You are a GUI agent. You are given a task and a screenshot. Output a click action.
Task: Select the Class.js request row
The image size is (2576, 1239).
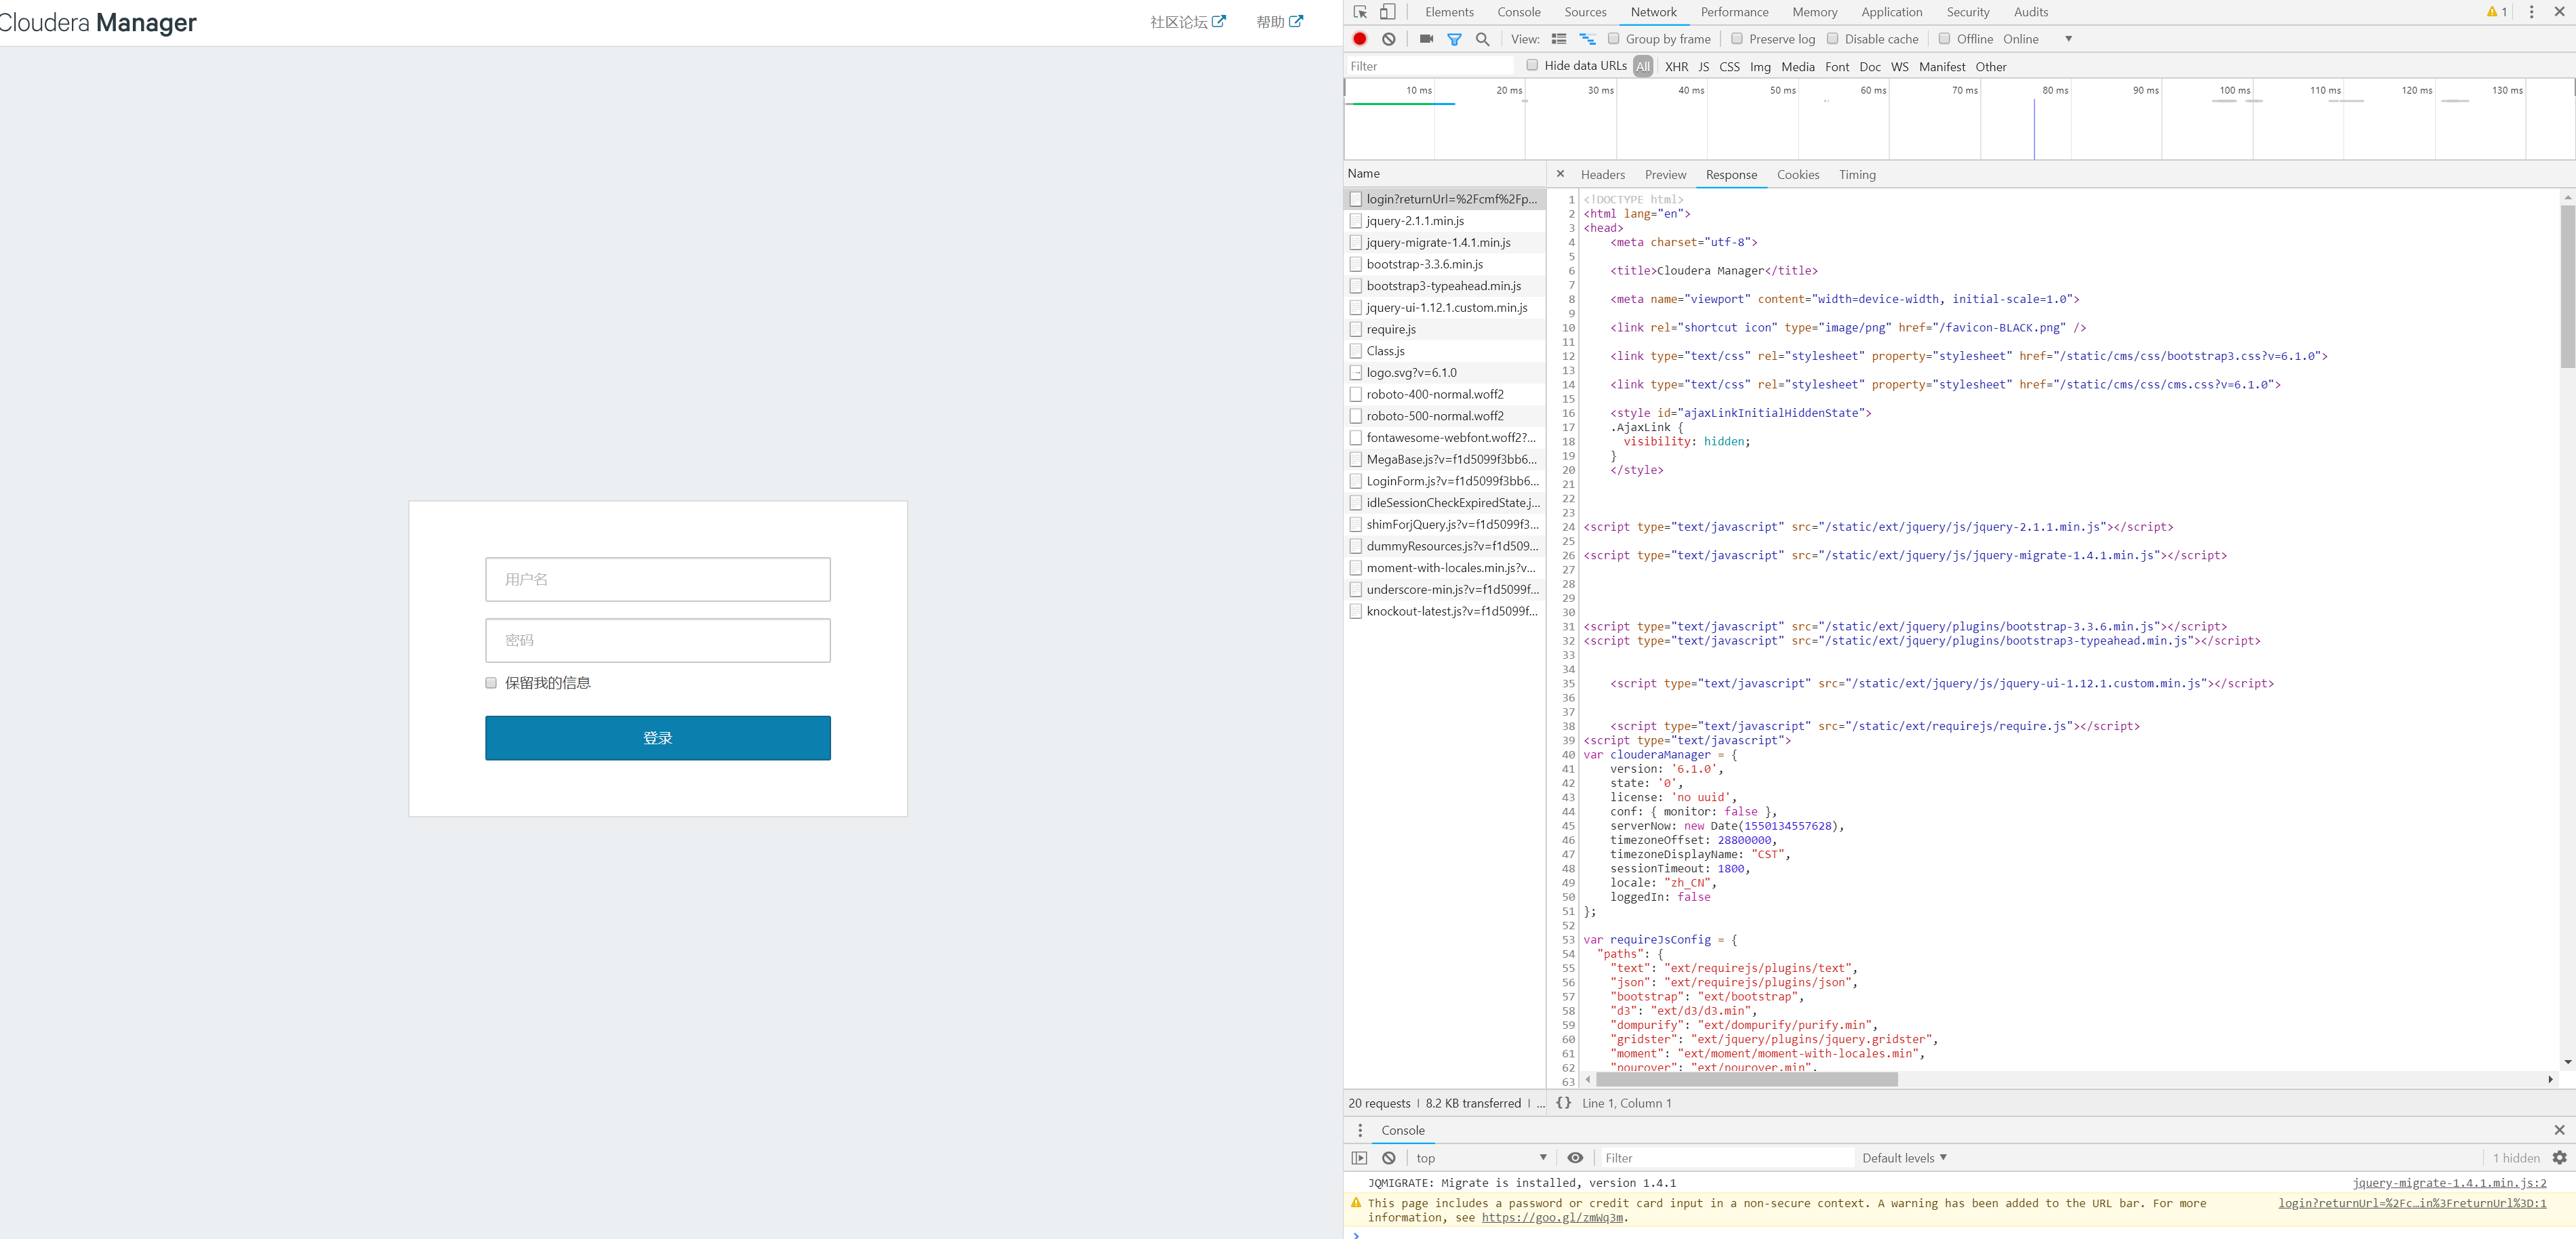tap(1445, 351)
